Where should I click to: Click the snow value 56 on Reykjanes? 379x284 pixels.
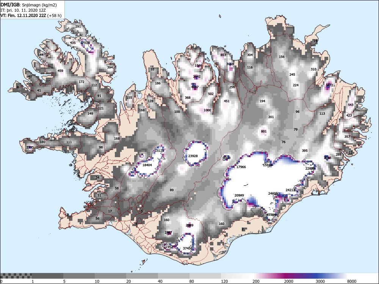(97, 218)
